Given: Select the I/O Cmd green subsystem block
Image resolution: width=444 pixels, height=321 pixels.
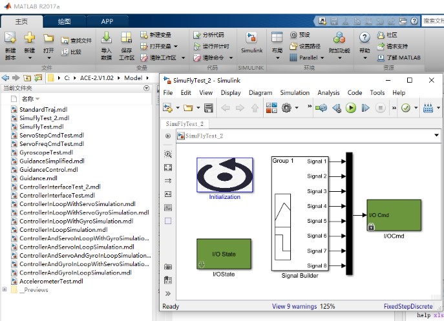Looking at the screenshot, I should pos(394,215).
